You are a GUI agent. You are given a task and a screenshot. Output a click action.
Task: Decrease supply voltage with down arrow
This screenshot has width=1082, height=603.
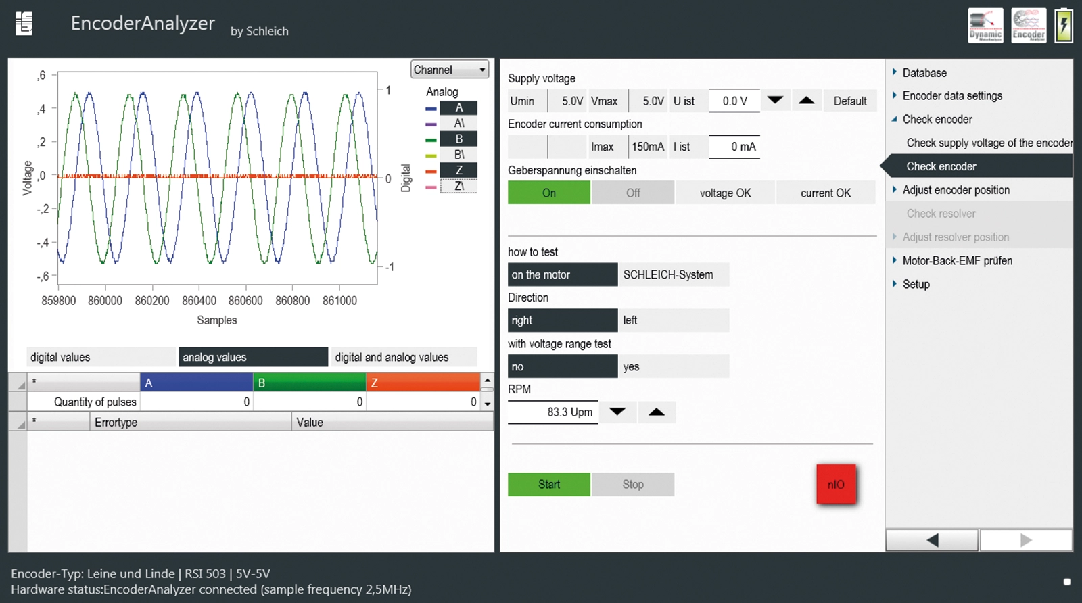[775, 101]
